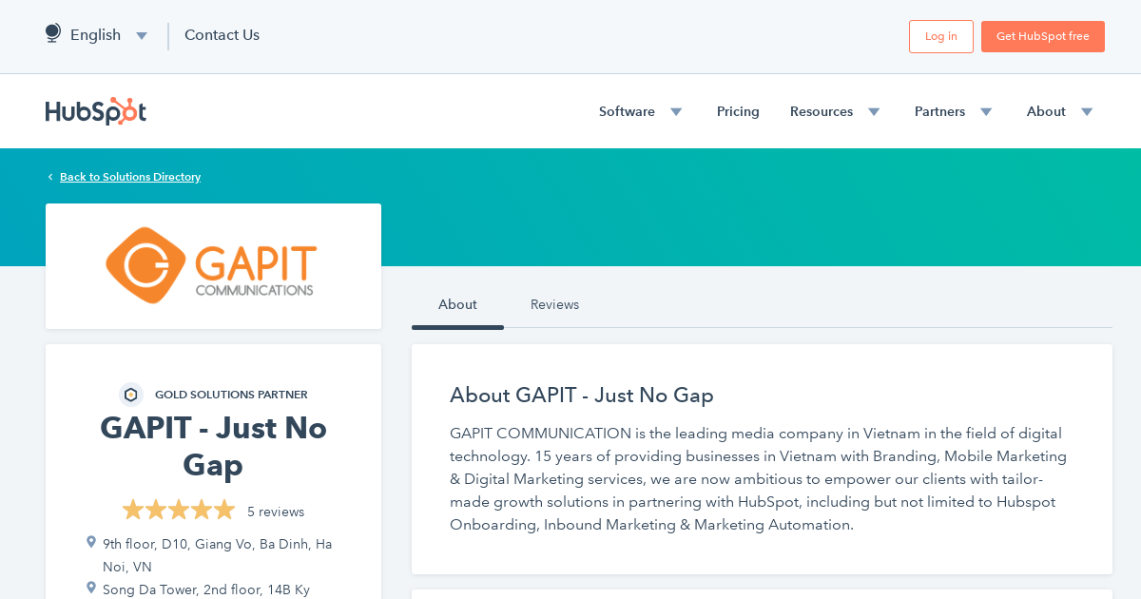Click the globe language icon
This screenshot has height=599, width=1141.
coord(52,31)
